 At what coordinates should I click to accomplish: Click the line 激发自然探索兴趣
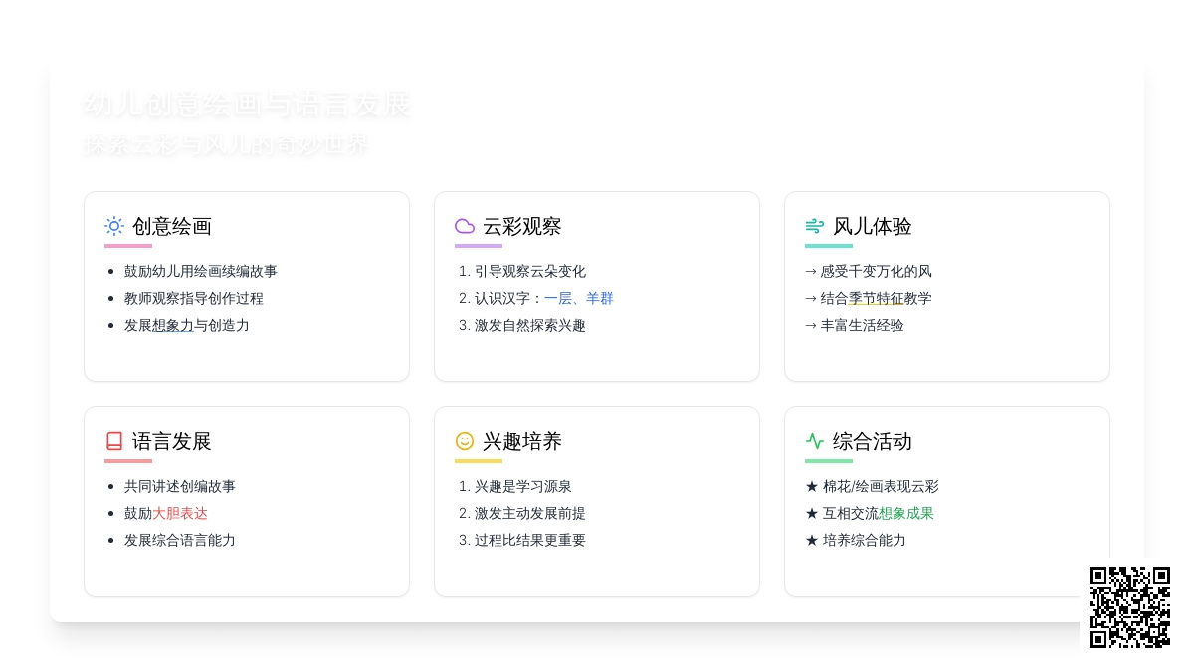coord(530,325)
